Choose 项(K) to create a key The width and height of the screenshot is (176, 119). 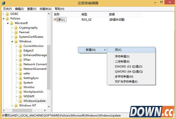pyautogui.click(x=131, y=50)
